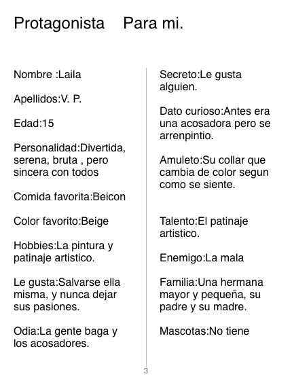Select the Dato curioso paragraph
Viewport: 292px width, 387px height.
point(215,124)
